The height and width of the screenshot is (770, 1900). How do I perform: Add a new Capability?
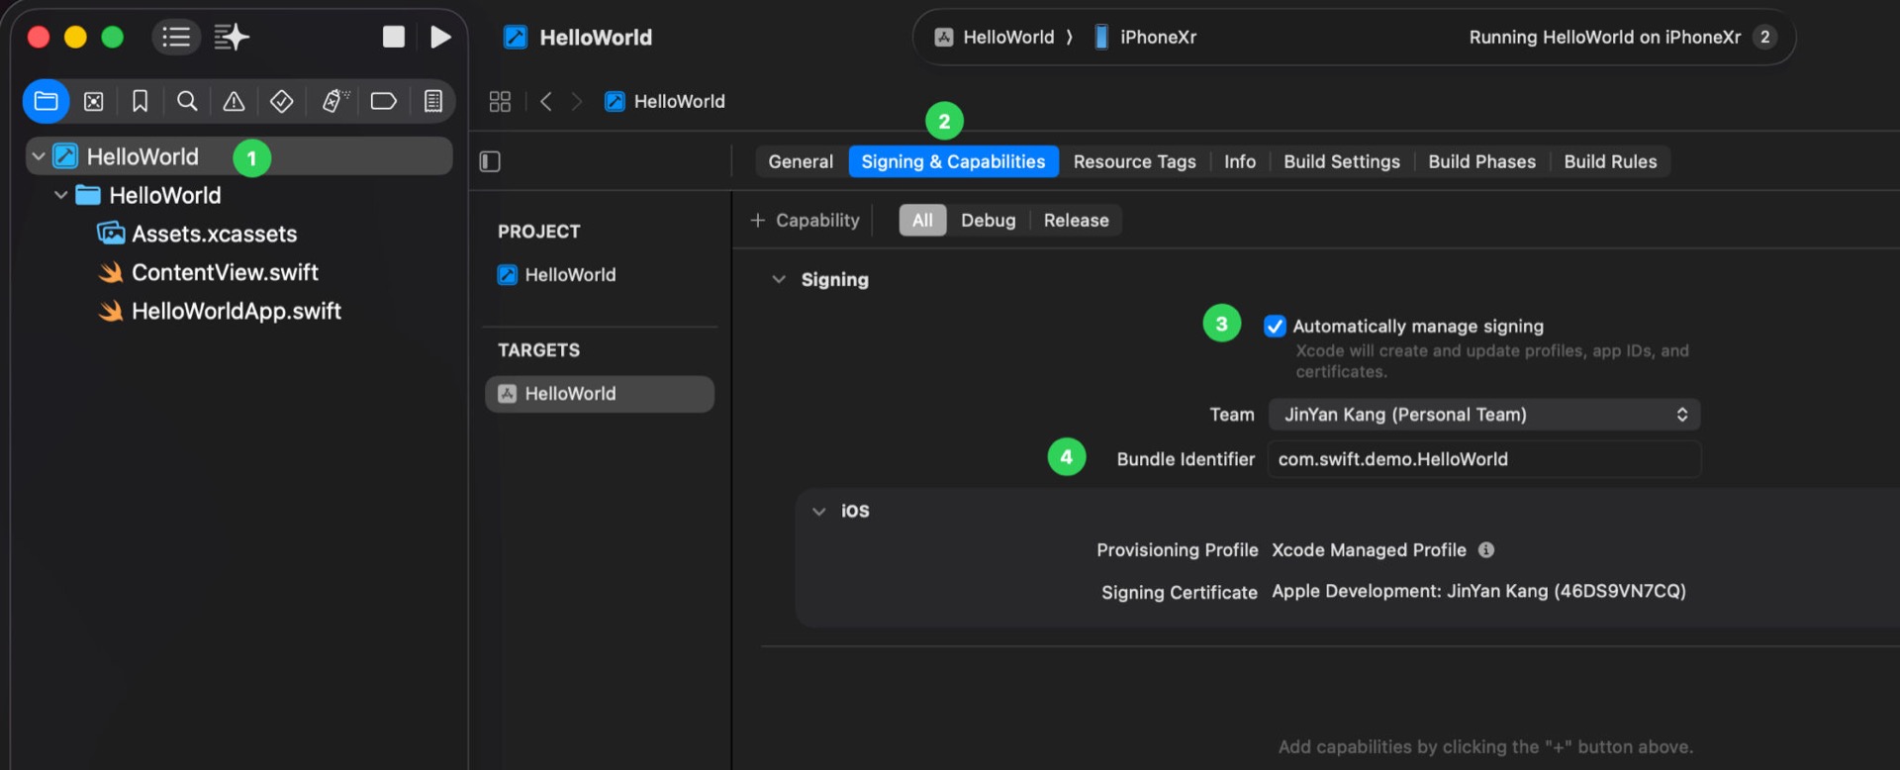[x=805, y=220]
